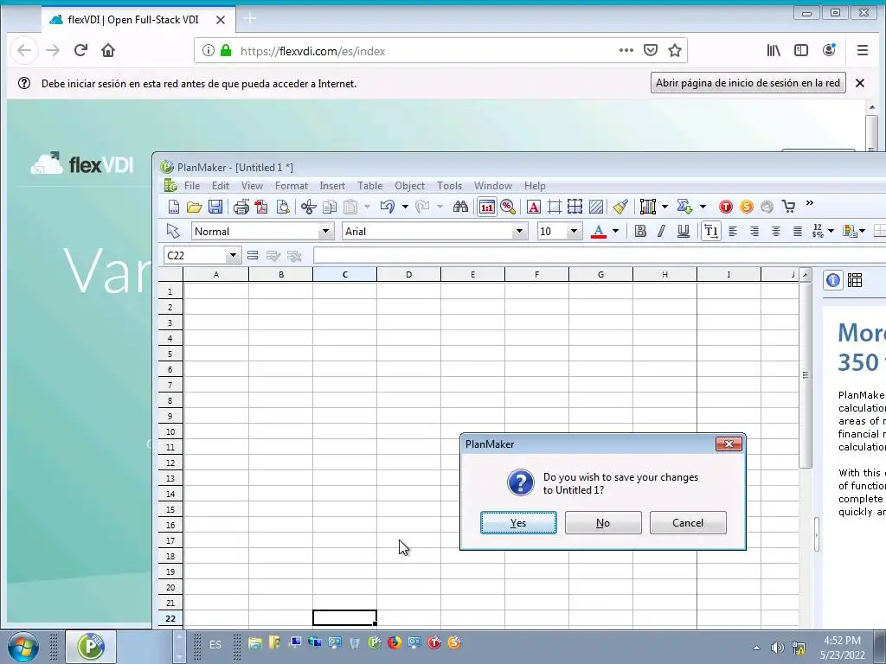Toggle Bold formatting
This screenshot has height=664, width=886.
[x=640, y=231]
